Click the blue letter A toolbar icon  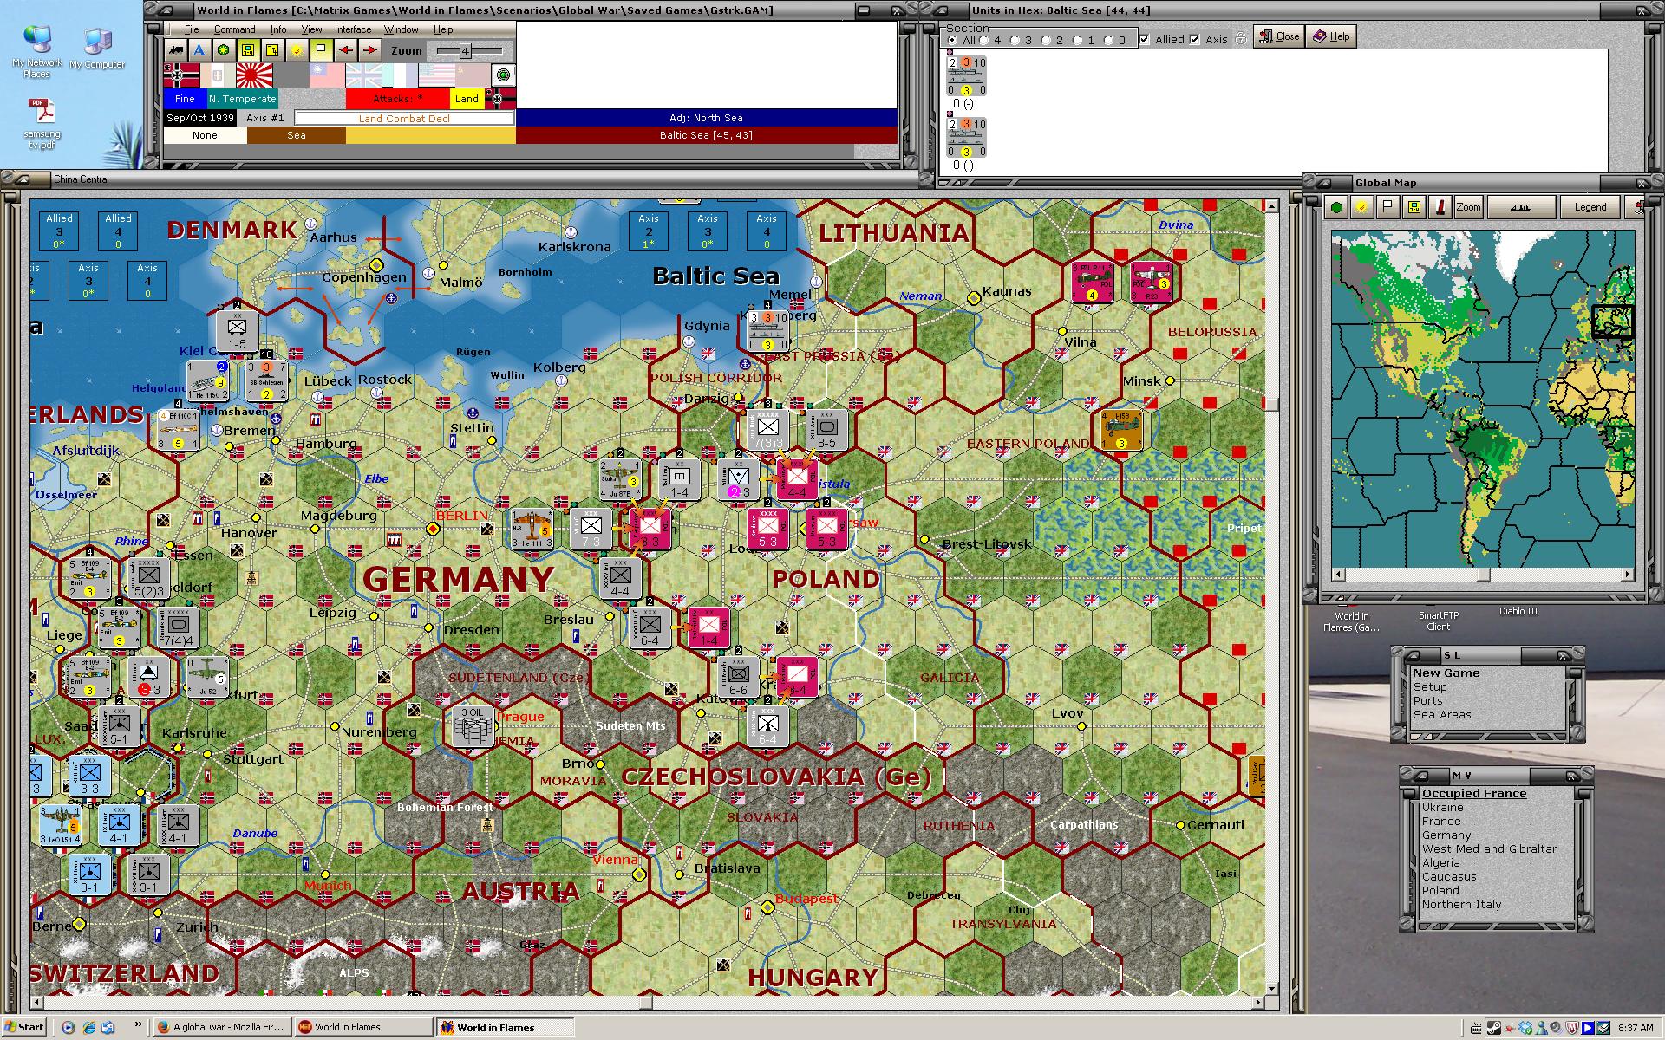[x=199, y=50]
